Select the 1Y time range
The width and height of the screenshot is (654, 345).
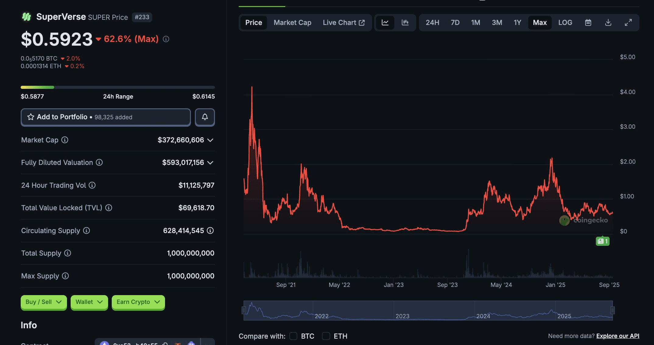(517, 23)
